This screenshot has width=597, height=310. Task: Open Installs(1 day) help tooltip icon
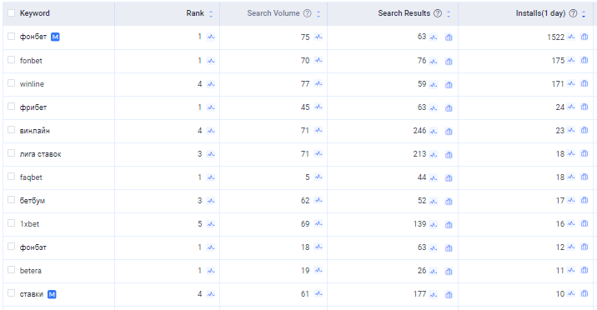tap(573, 13)
